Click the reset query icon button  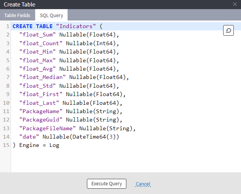tap(228, 30)
